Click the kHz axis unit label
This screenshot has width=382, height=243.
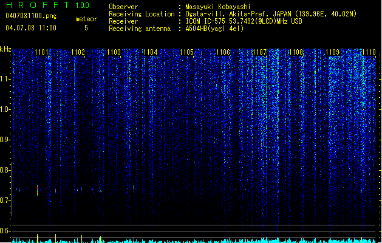coord(5,49)
